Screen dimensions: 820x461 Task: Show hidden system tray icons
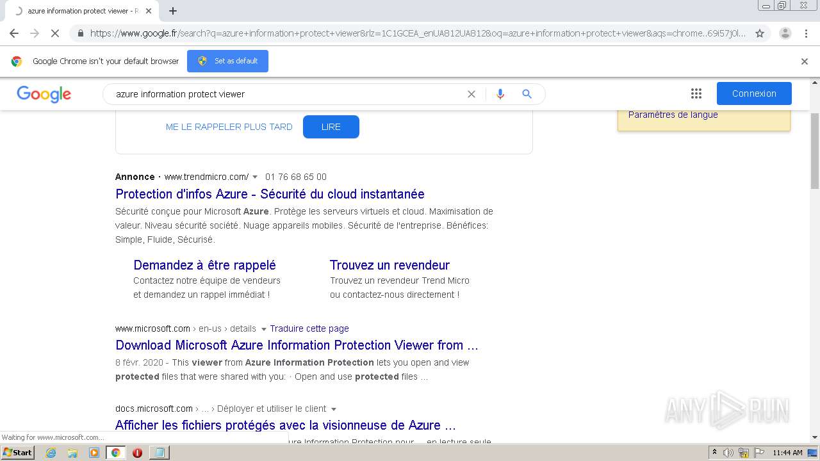point(714,453)
